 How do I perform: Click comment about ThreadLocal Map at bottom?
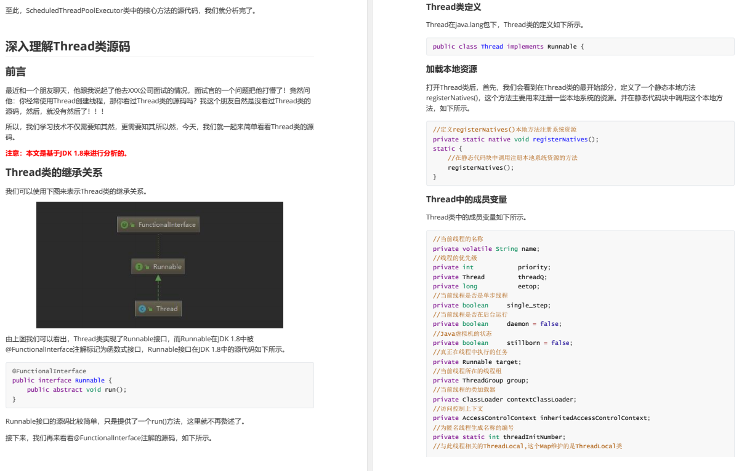coord(527,446)
